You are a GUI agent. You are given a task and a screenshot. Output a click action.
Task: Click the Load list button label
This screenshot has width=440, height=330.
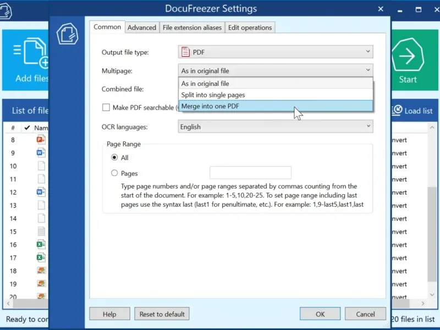[419, 111]
